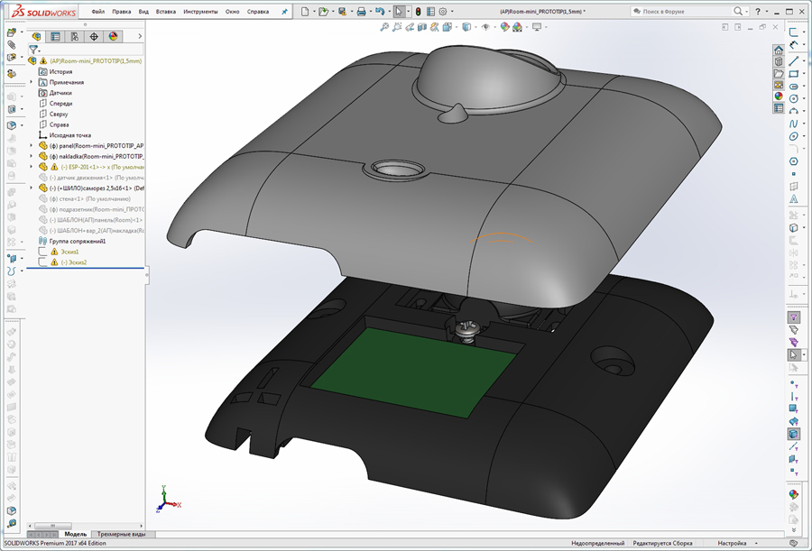Image resolution: width=812 pixels, height=551 pixels.
Task: Select the arrow selection tool
Action: (400, 10)
